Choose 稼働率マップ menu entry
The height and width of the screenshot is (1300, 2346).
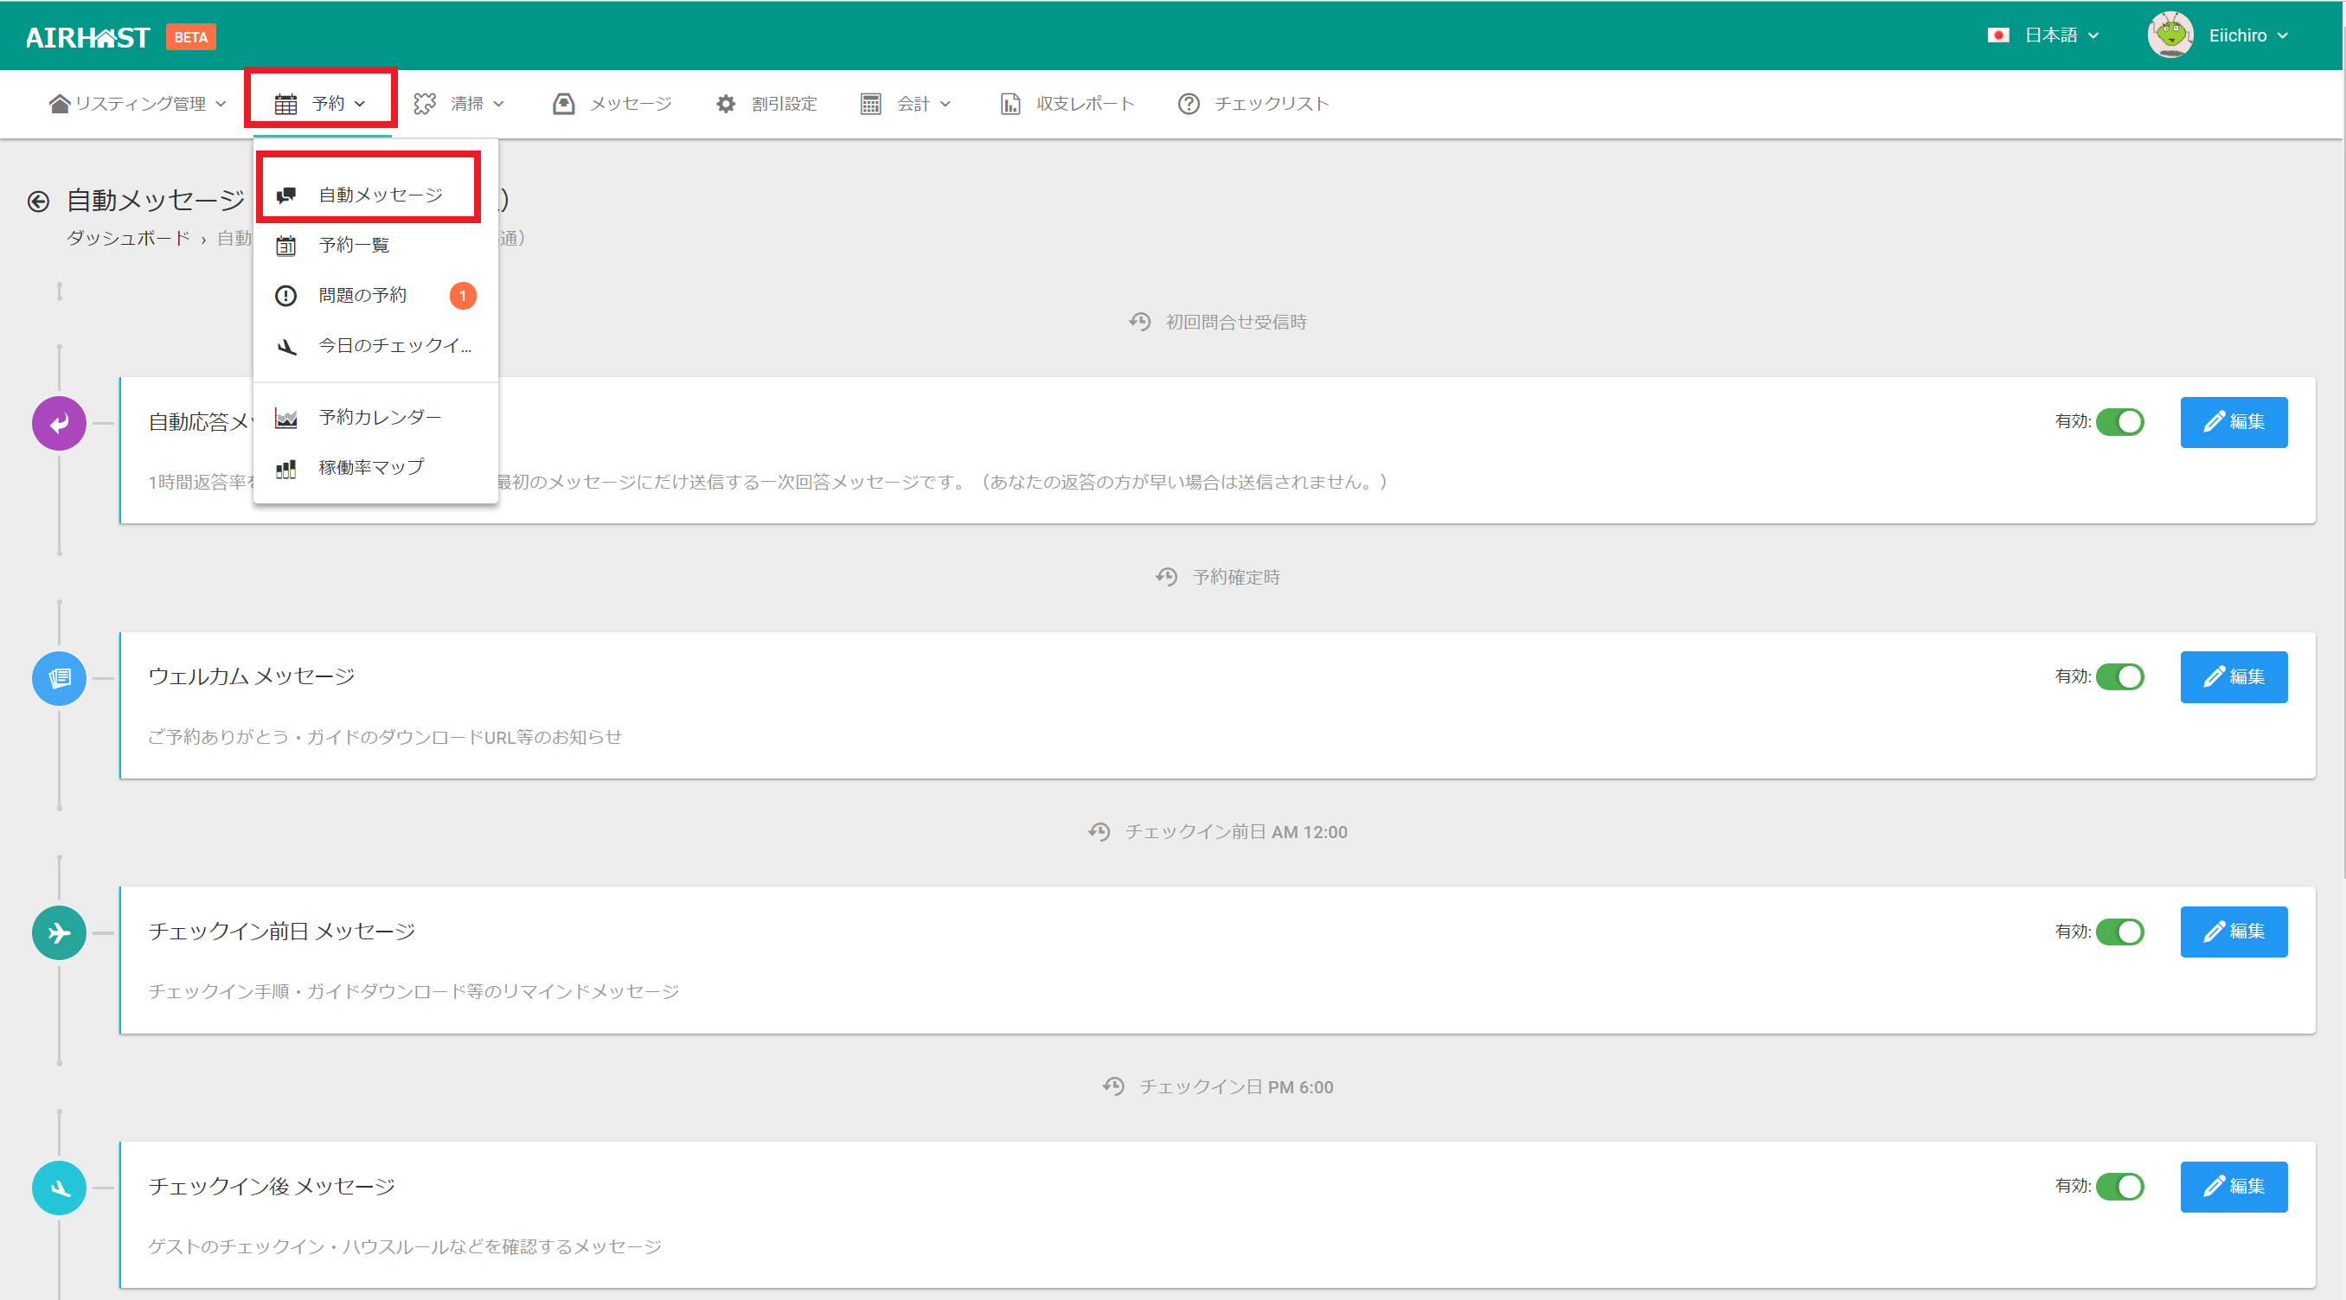370,467
